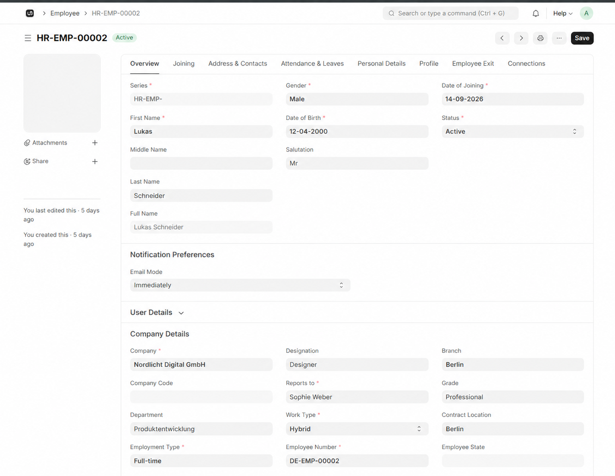Viewport: 615px width, 476px height.
Task: Open the Personal Details tab
Action: [381, 63]
